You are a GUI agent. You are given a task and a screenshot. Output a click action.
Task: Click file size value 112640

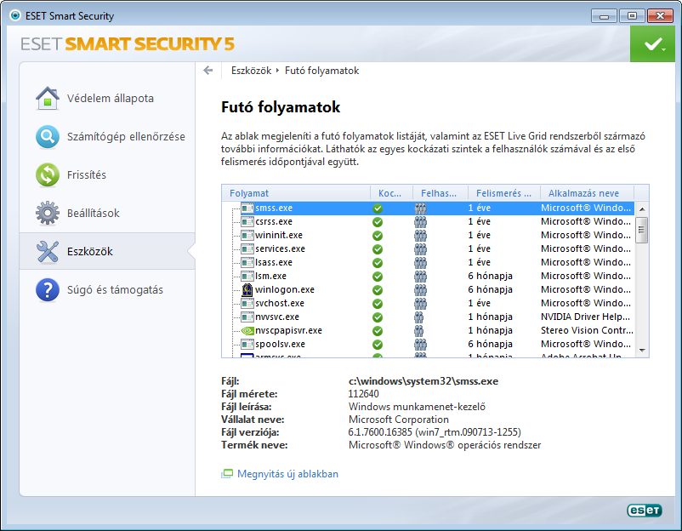tap(364, 394)
